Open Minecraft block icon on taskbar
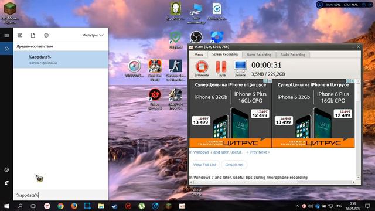The image size is (375, 211). pyautogui.click(x=169, y=206)
